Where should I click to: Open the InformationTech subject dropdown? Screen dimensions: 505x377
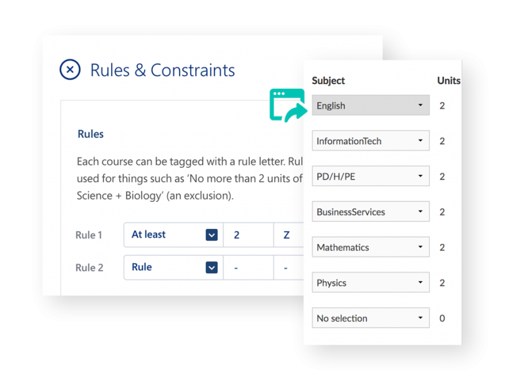[x=370, y=141]
